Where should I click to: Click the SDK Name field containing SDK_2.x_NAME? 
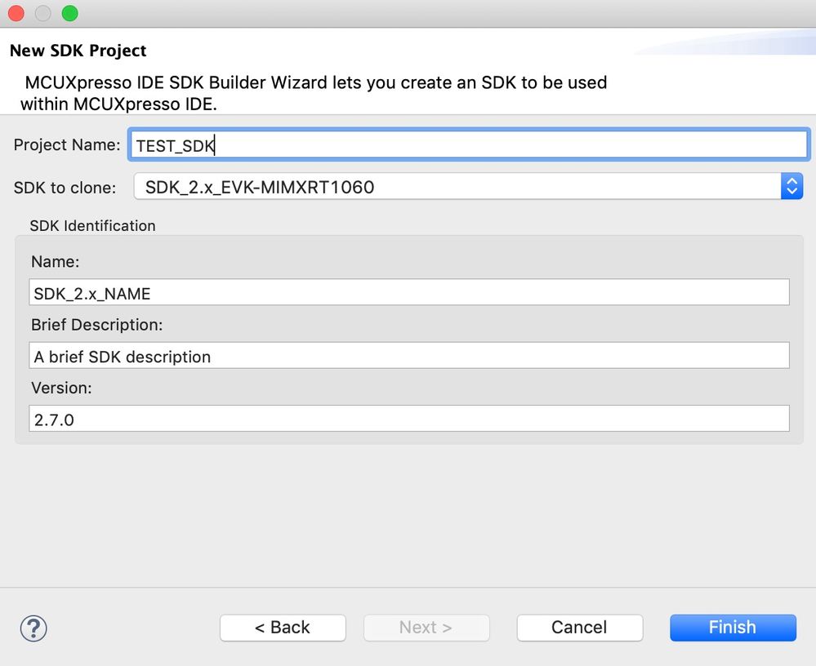[408, 292]
